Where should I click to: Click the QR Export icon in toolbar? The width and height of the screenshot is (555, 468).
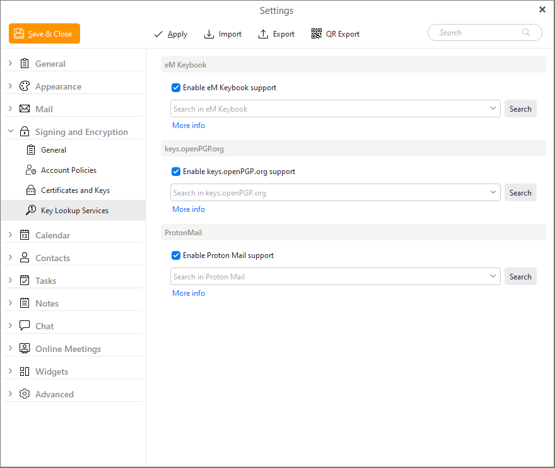(317, 34)
